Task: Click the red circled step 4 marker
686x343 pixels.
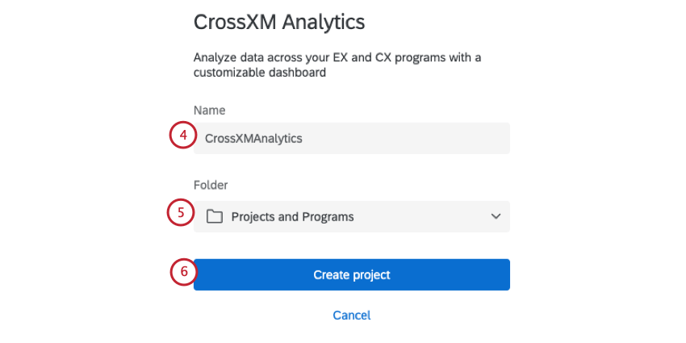Action: pos(183,136)
